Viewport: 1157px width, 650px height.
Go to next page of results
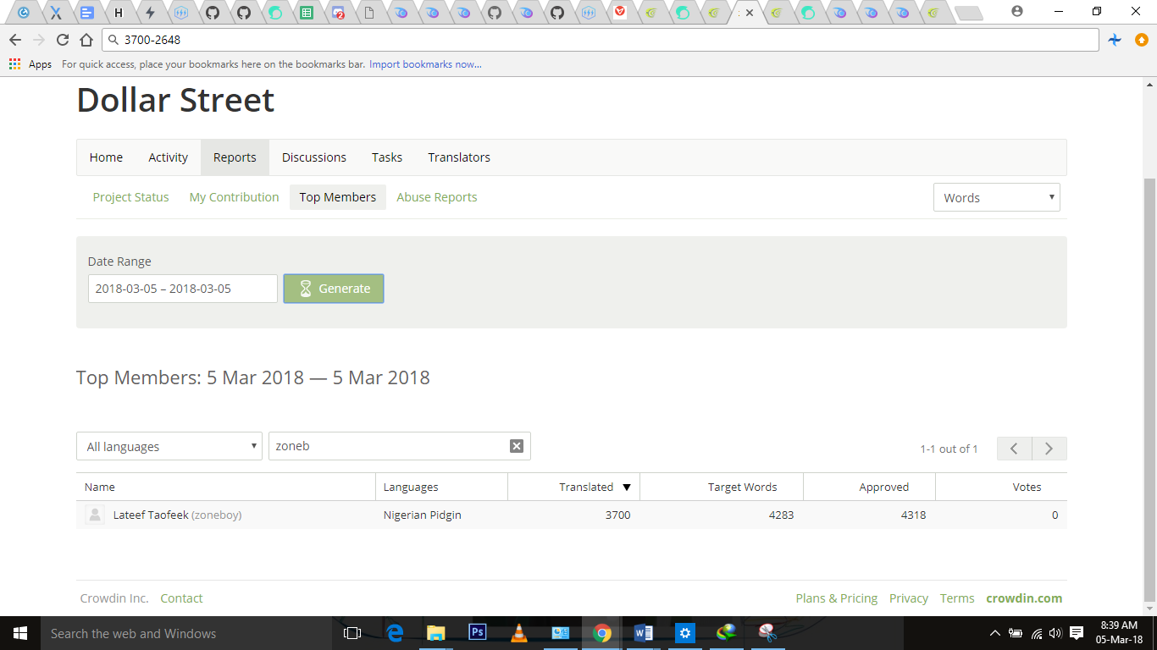[x=1049, y=449]
